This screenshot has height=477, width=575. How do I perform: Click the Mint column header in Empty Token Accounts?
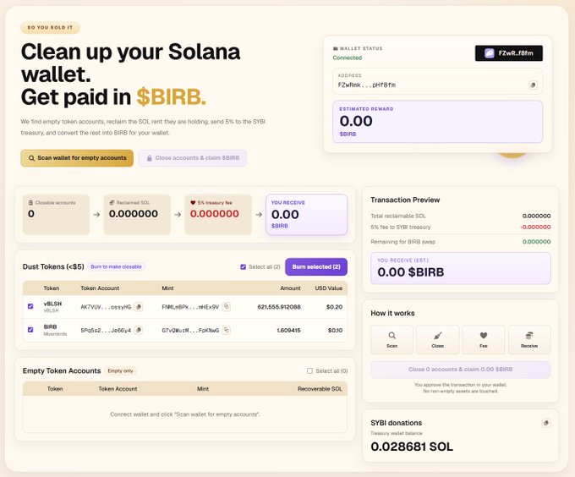(203, 389)
